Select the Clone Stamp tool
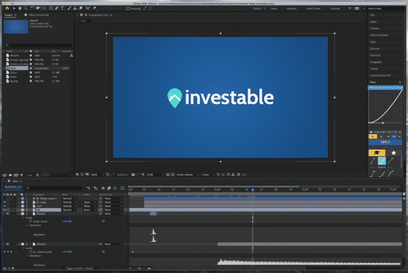Image resolution: width=408 pixels, height=273 pixels. point(75,8)
